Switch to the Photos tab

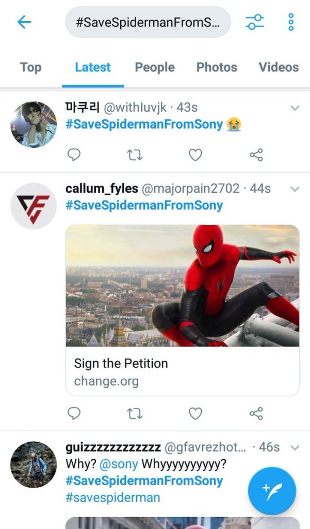(217, 67)
